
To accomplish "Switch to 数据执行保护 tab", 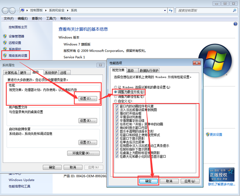I will pyautogui.click(x=149, y=71).
